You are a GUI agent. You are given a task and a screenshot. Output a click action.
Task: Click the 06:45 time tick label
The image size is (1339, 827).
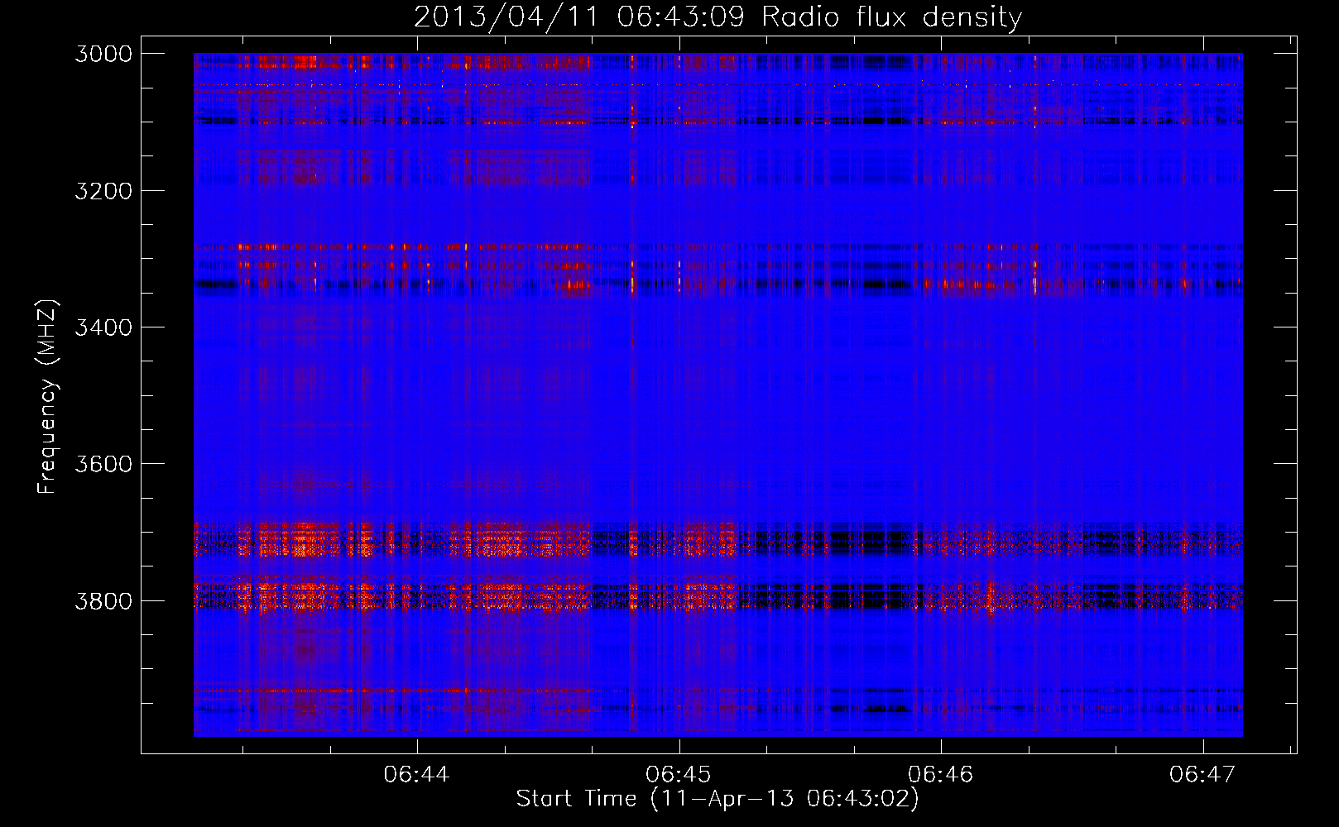[x=679, y=774]
